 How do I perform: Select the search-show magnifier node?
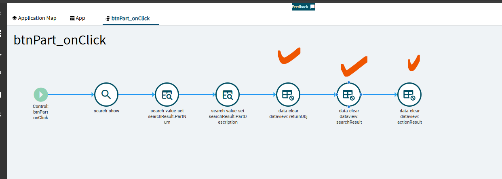106,95
